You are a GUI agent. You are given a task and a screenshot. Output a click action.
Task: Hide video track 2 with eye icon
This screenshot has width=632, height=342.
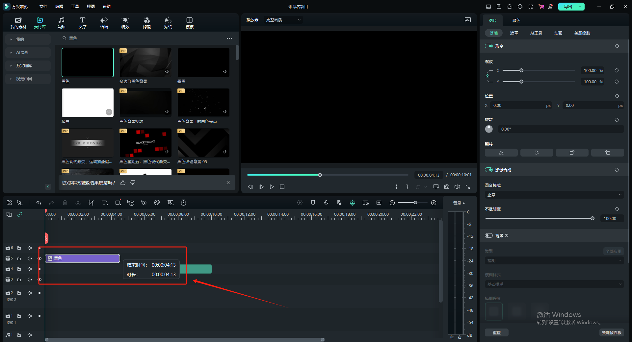(39, 293)
